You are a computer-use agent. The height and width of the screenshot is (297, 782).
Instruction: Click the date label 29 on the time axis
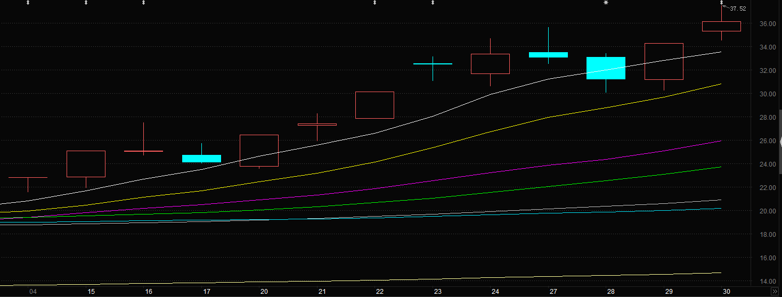pos(669,292)
